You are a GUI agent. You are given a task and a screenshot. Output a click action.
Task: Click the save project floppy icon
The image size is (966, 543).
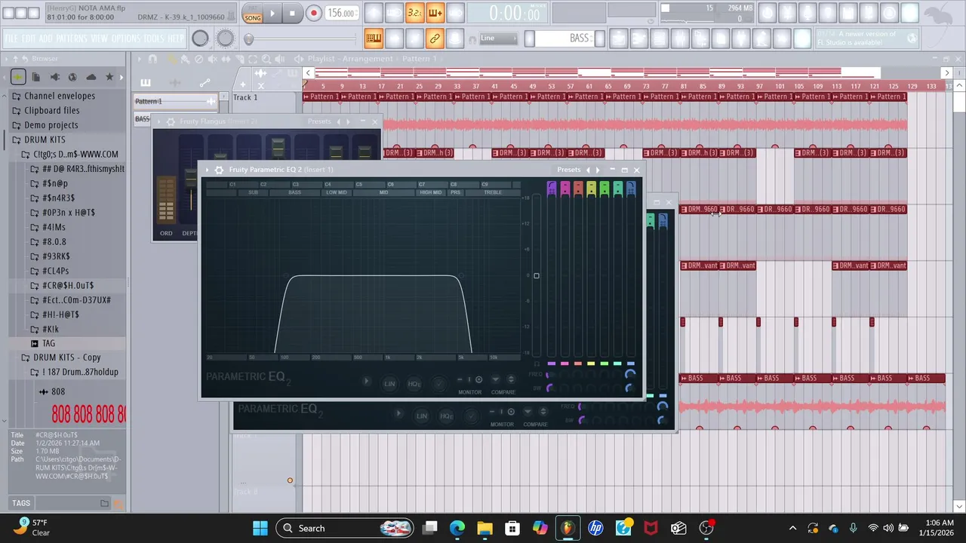(848, 13)
